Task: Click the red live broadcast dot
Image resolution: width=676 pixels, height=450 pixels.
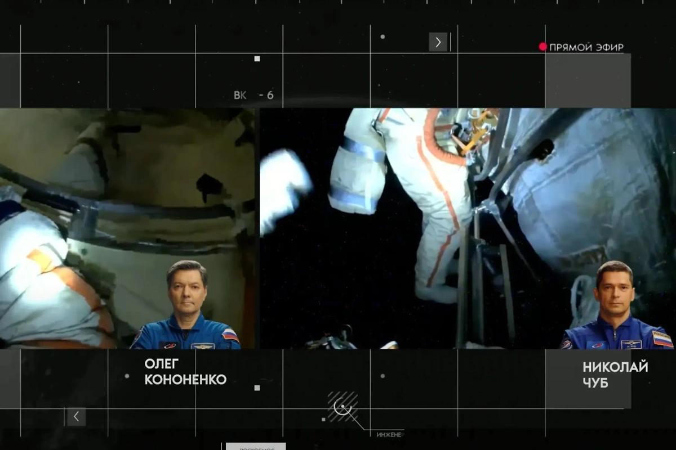Action: 543,47
